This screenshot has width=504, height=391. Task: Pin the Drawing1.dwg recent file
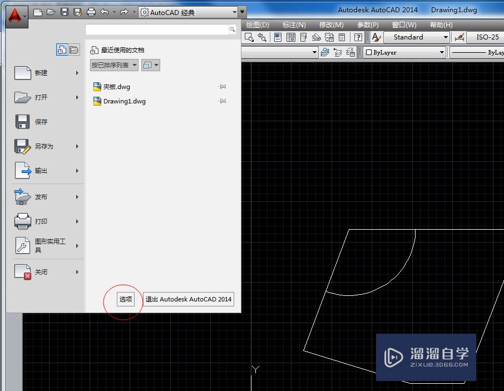(x=222, y=101)
